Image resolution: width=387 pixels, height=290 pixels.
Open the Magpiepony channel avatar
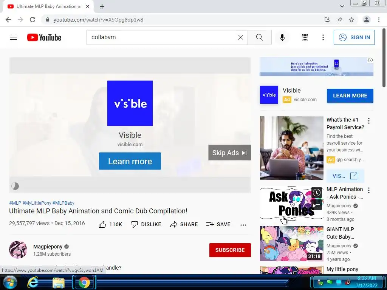click(x=18, y=250)
